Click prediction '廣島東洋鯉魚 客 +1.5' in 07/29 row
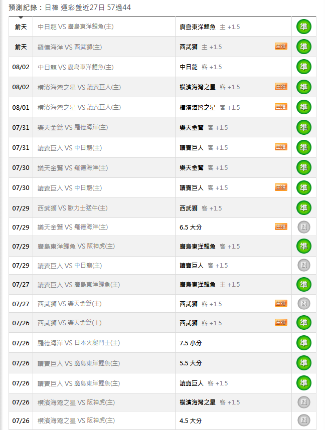Image resolution: width=325 pixels, height=430 pixels. pyautogui.click(x=210, y=247)
